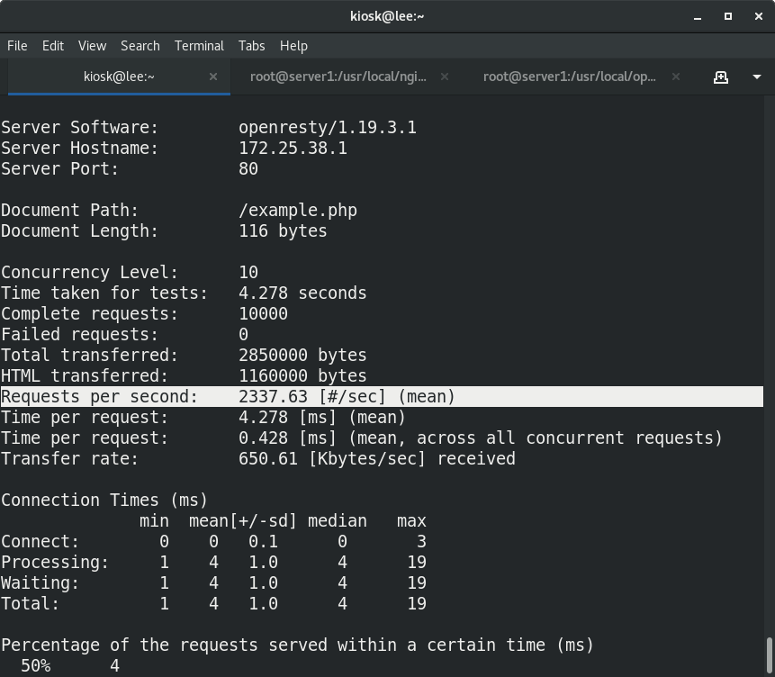
Task: Click the openresty/1.19.3.1 text
Action: point(328,128)
